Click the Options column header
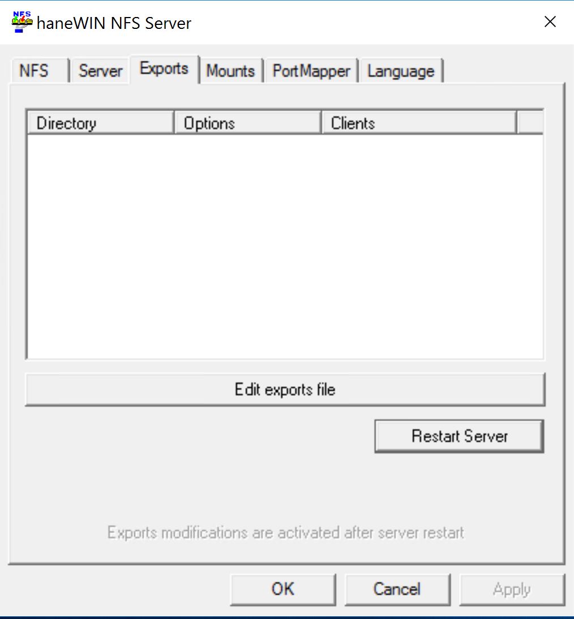The height and width of the screenshot is (619, 574). coord(248,123)
